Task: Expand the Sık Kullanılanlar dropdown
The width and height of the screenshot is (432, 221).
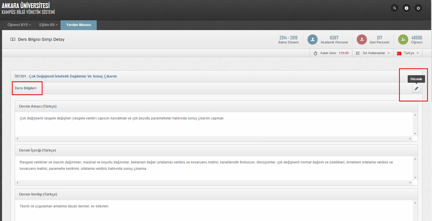Action: tap(373, 53)
